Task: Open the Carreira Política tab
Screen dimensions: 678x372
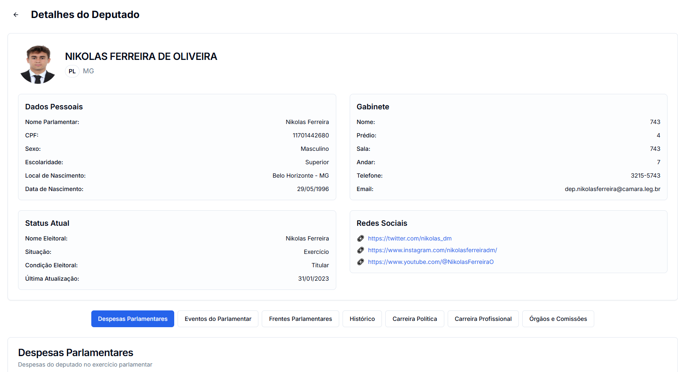Action: [415, 319]
